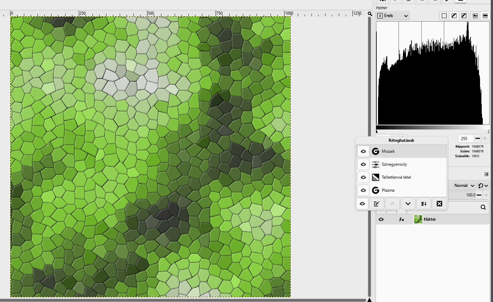
Task: Choose the pixel-values empty square icon
Action: click(444, 16)
